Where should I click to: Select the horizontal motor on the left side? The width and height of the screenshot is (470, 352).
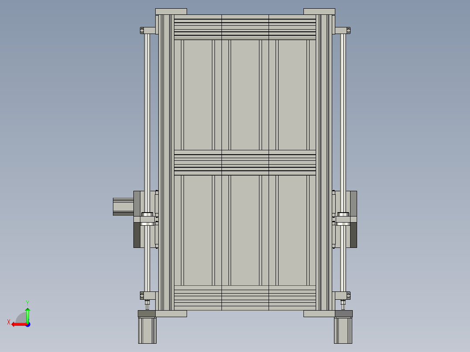point(123,206)
